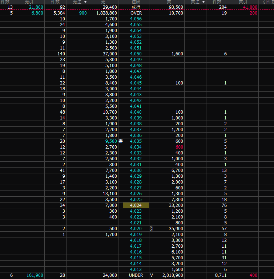
Task: Click the 害 marker beside price 4,035
Action: pyautogui.click(x=121, y=141)
